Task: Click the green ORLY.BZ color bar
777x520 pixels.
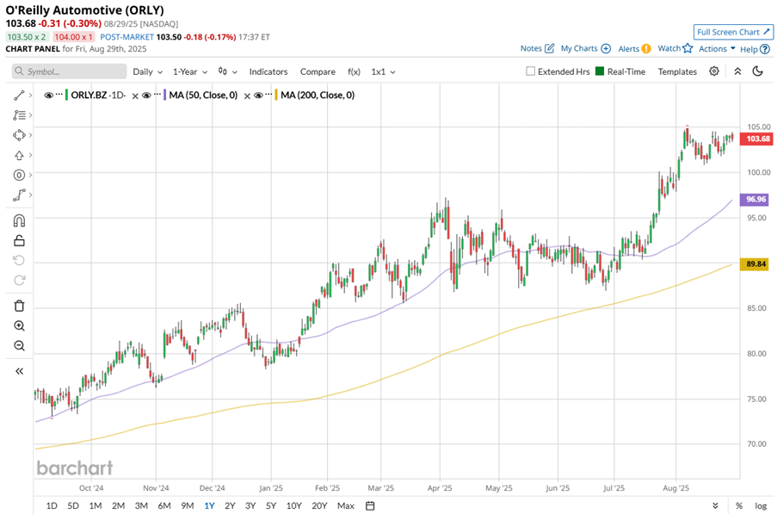Action: [x=66, y=95]
